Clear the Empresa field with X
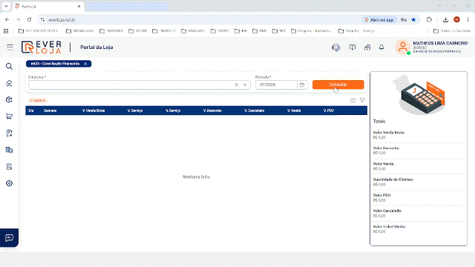 click(236, 85)
